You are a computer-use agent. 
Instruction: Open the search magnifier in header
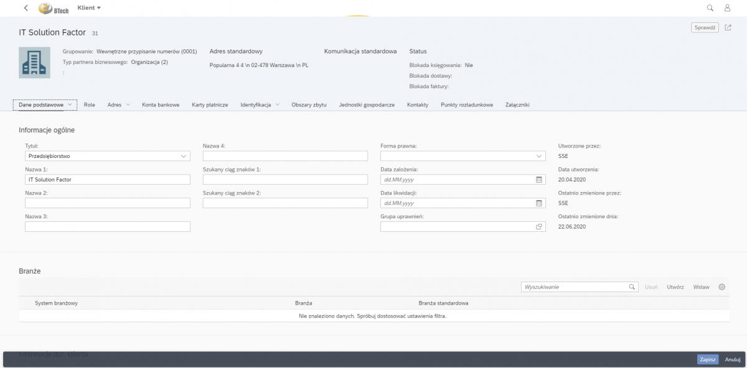[x=710, y=8]
